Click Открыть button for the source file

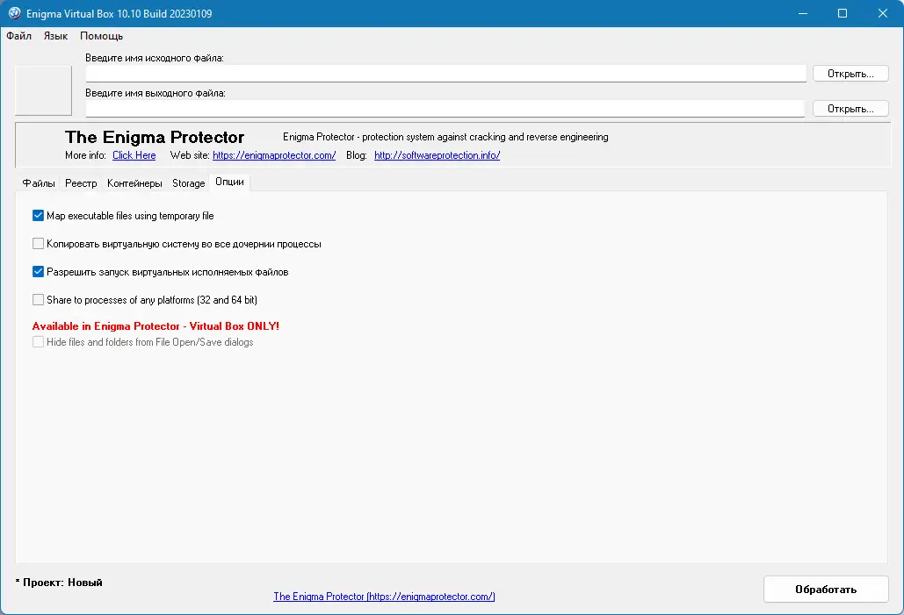(x=850, y=74)
